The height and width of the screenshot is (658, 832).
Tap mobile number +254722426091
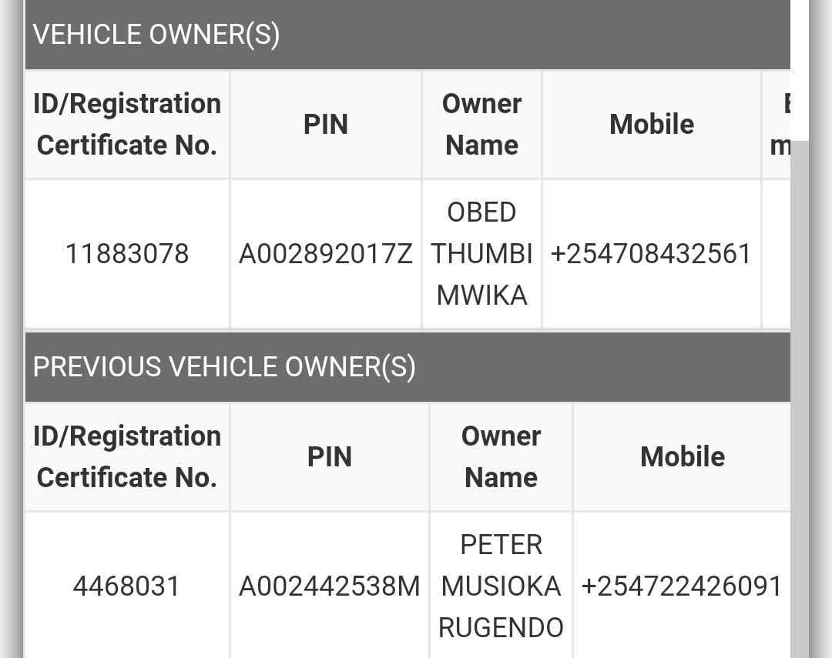point(682,586)
